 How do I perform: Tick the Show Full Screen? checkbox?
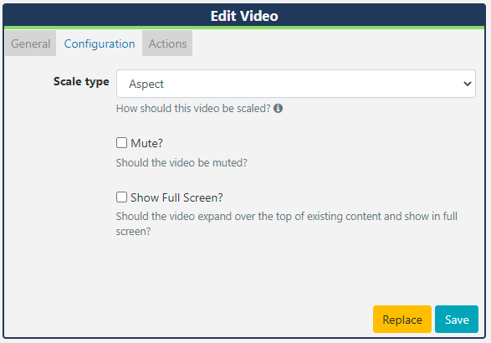121,197
